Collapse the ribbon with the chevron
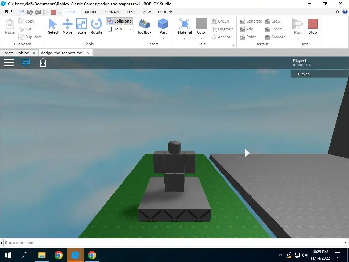 337,12
